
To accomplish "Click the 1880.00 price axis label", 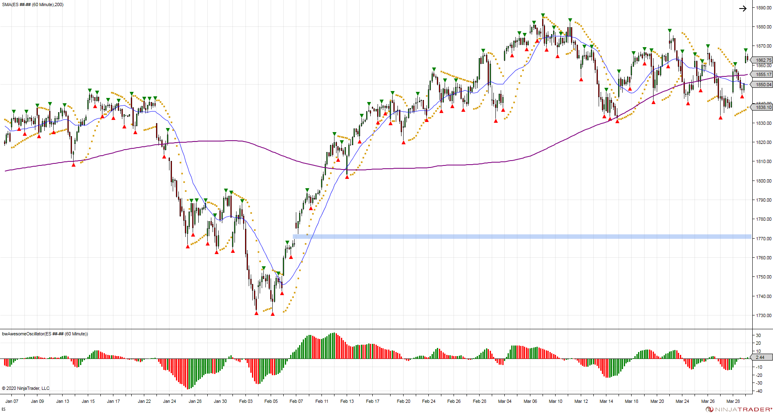I will click(764, 27).
